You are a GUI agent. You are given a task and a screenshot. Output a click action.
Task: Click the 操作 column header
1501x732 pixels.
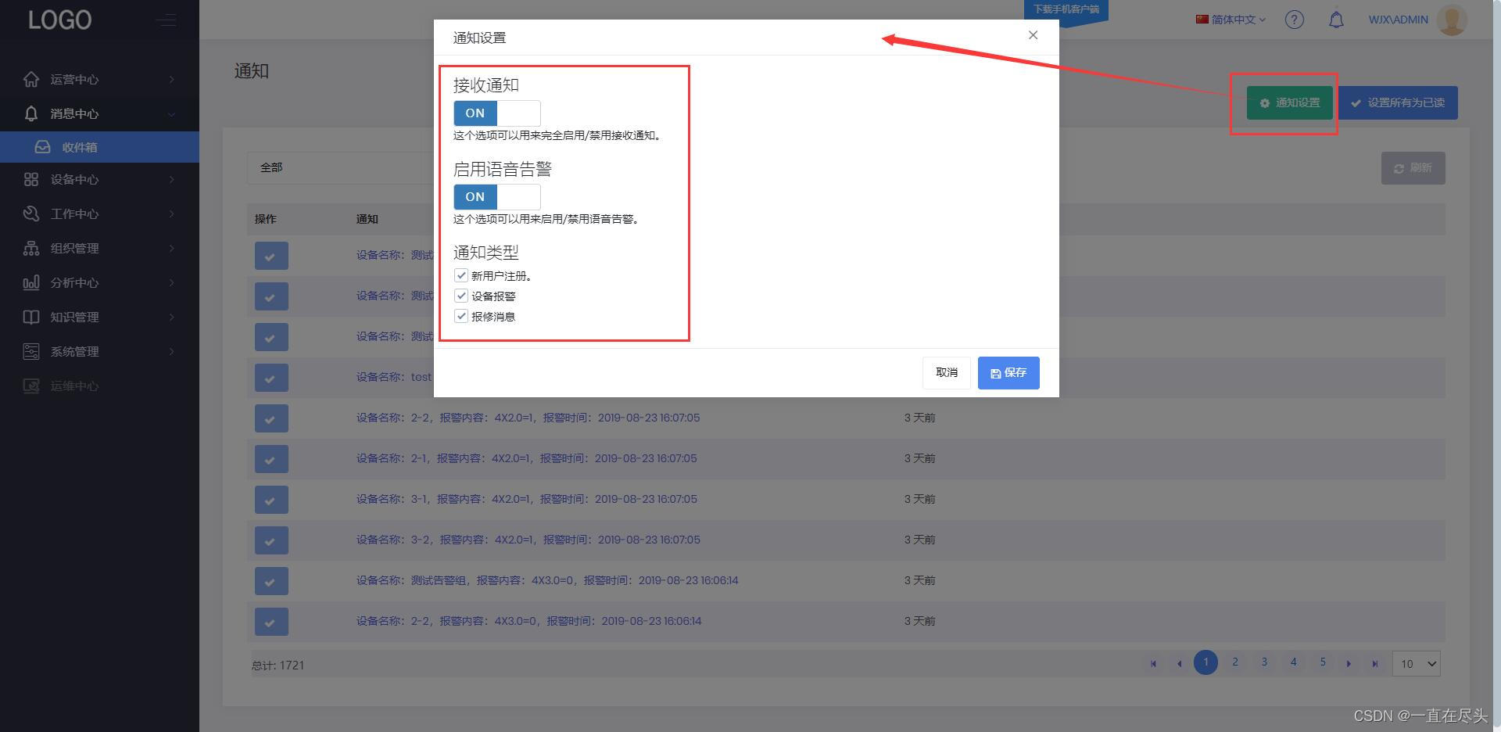click(x=265, y=219)
